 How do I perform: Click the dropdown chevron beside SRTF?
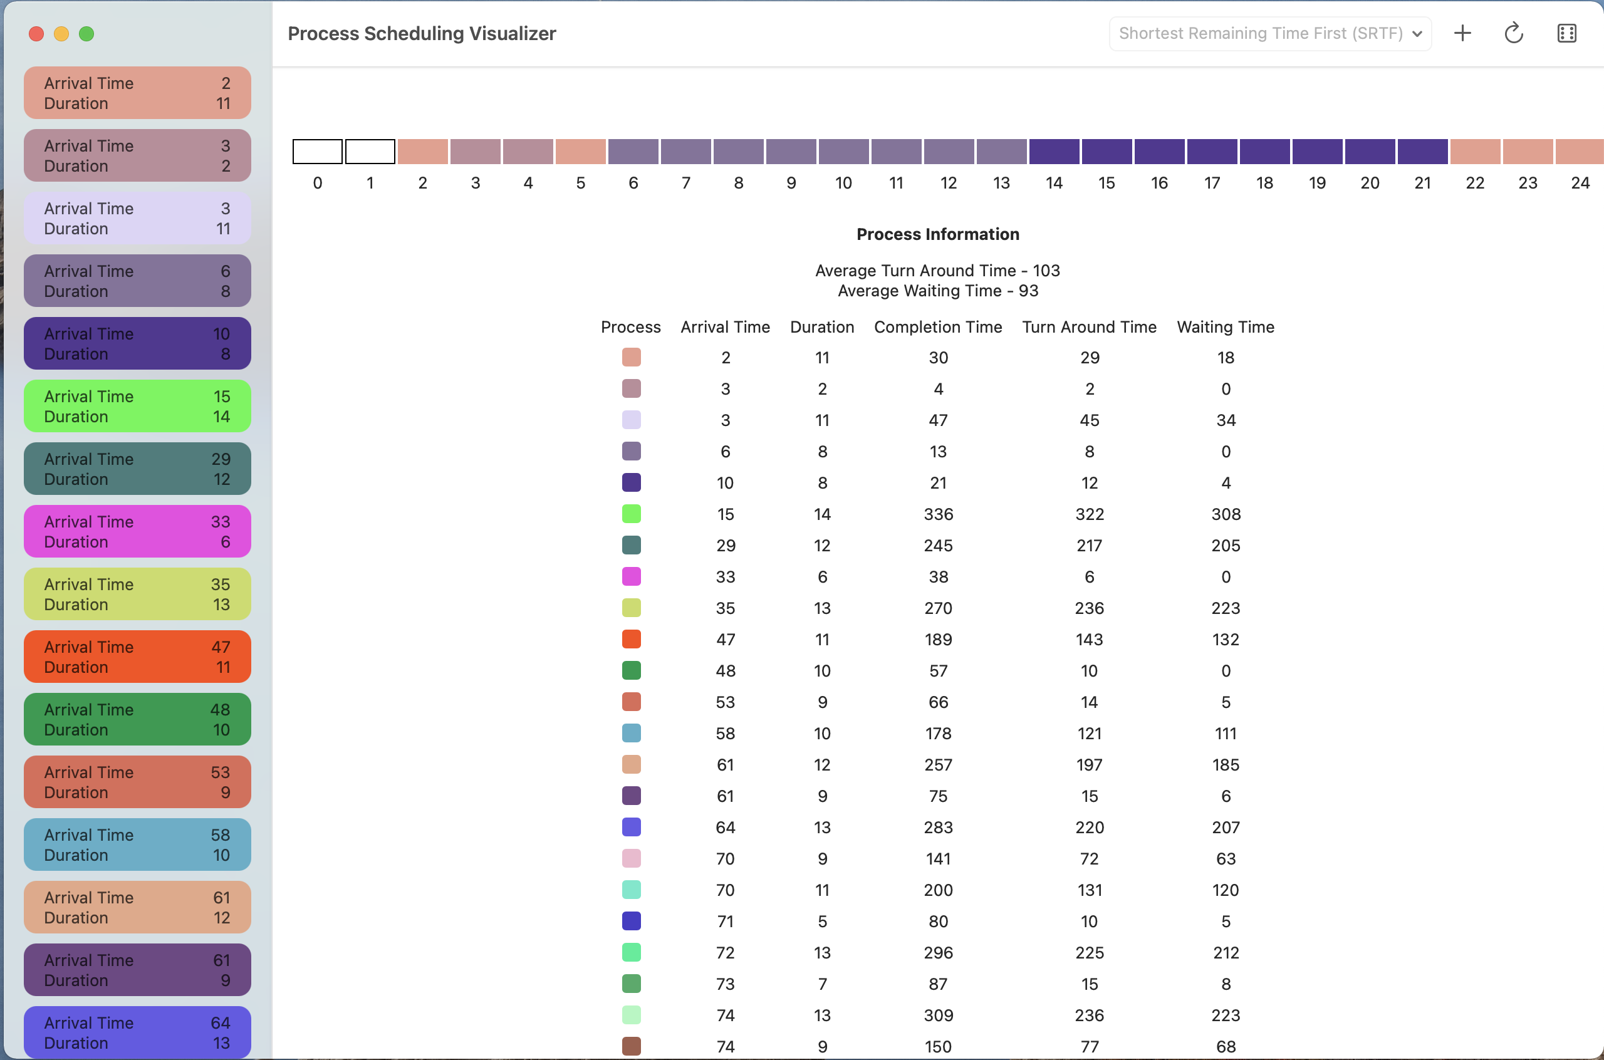pyautogui.click(x=1417, y=34)
